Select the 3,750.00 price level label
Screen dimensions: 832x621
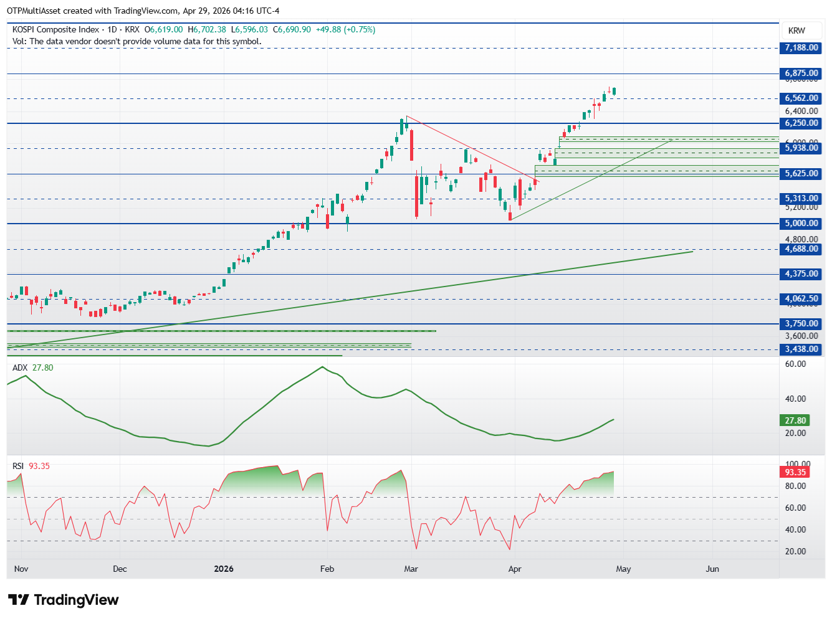[x=801, y=324]
